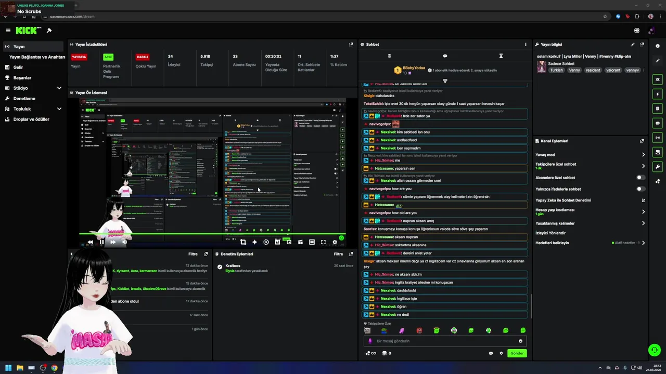Viewport: 666px width, 374px height.
Task: Fast-forward the stream preview
Action: click(113, 242)
